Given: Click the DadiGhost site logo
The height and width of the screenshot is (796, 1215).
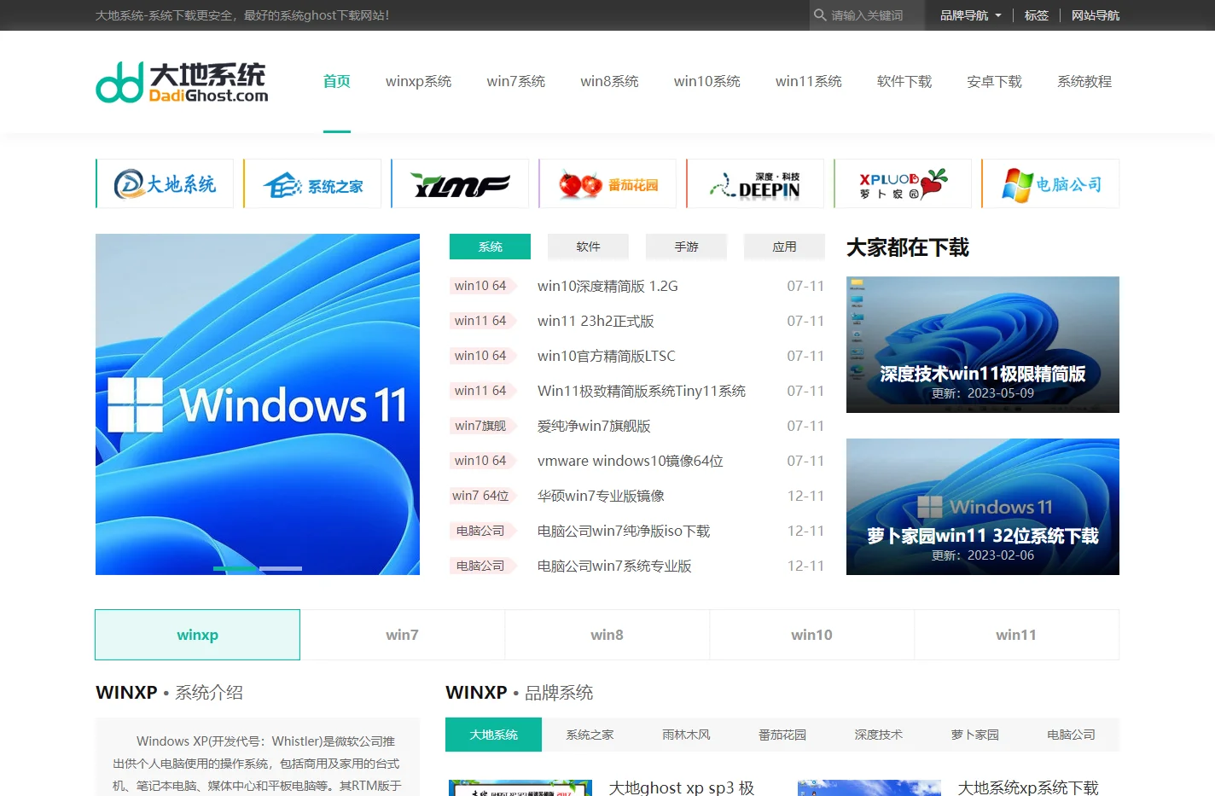Looking at the screenshot, I should click(x=182, y=82).
